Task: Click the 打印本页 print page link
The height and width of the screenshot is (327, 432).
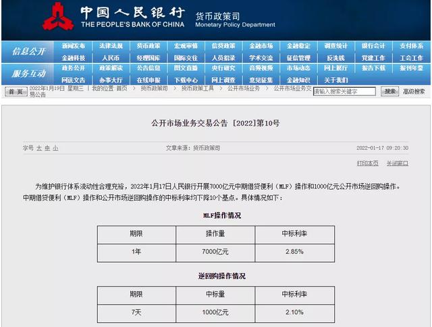Action: [x=368, y=163]
